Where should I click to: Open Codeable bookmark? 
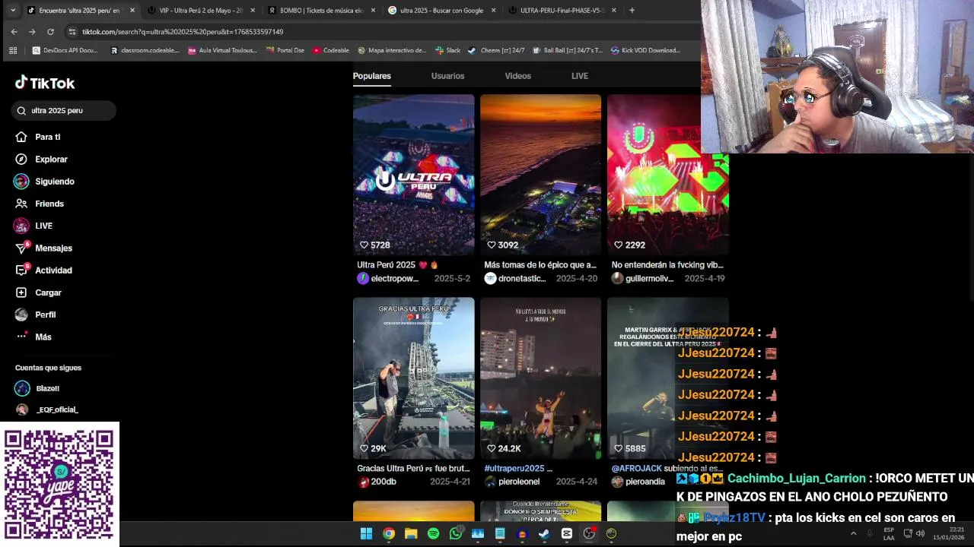331,50
